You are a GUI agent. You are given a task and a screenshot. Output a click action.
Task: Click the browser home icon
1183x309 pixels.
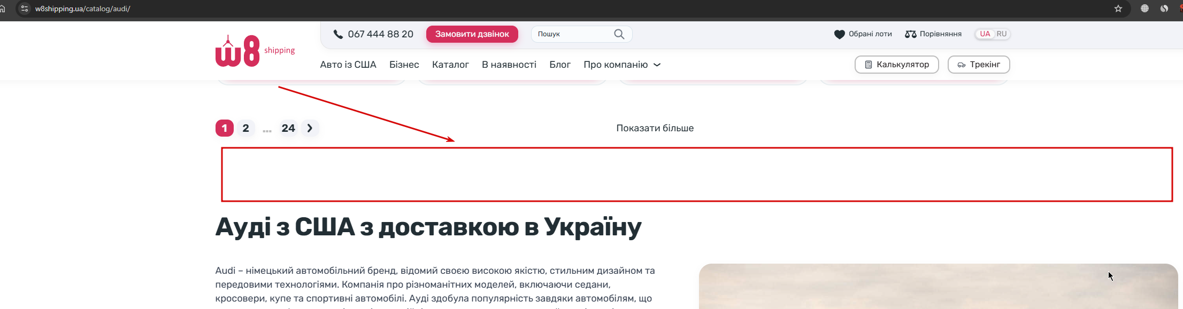point(3,9)
